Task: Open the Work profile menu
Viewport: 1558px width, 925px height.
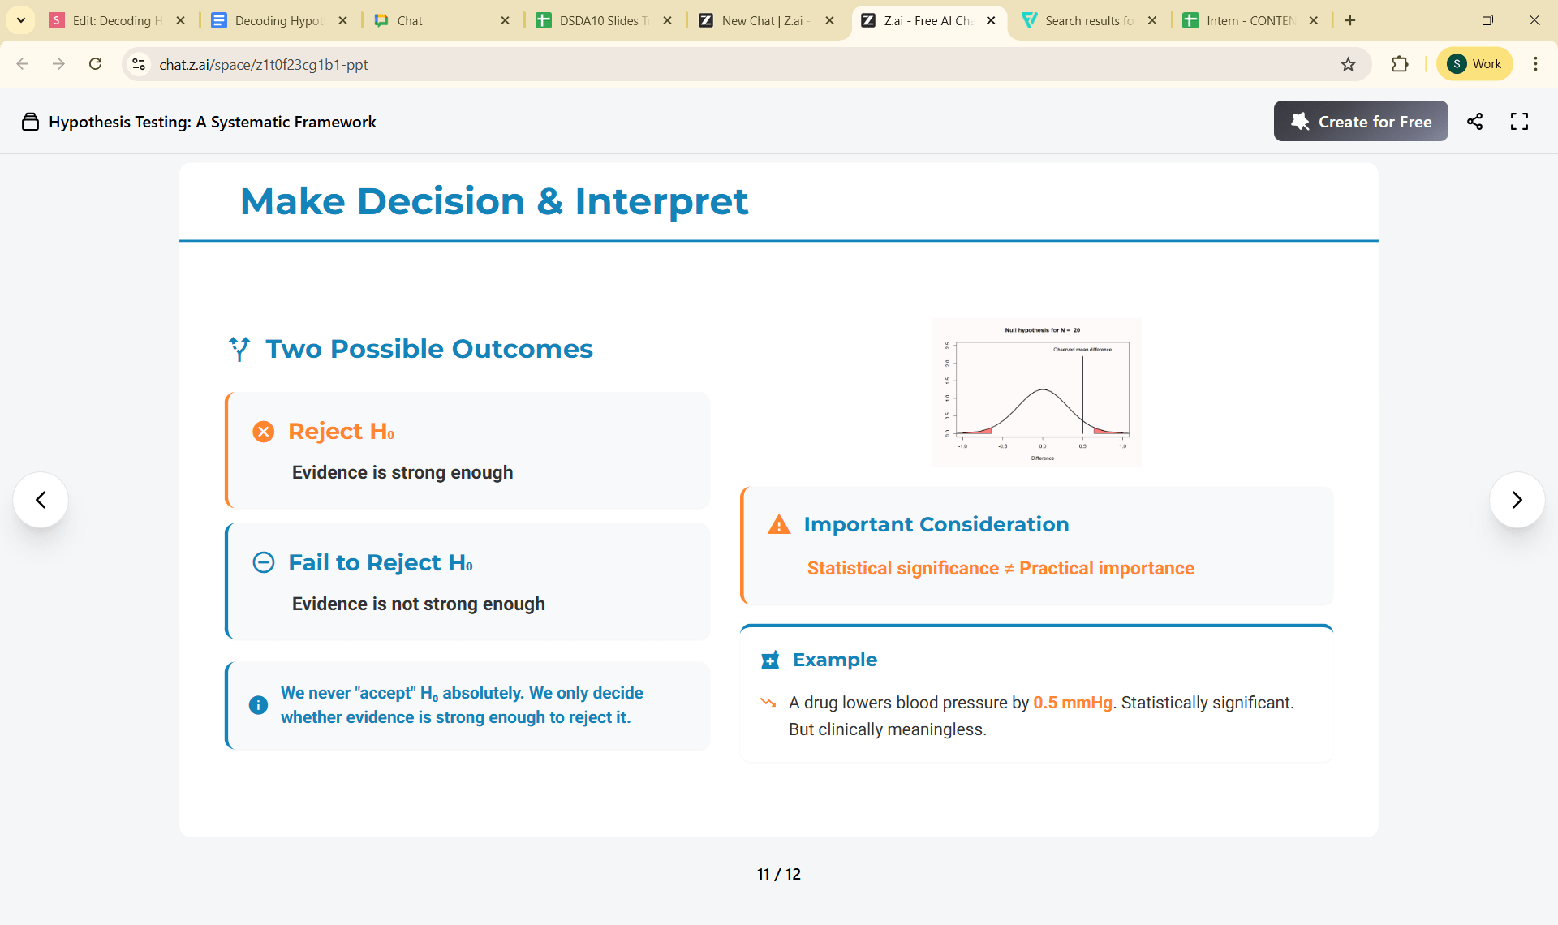Action: coord(1474,64)
